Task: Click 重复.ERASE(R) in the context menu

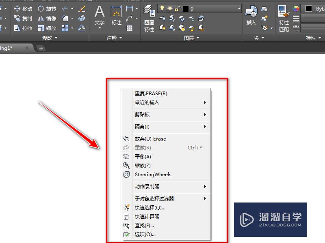Action: click(x=151, y=93)
